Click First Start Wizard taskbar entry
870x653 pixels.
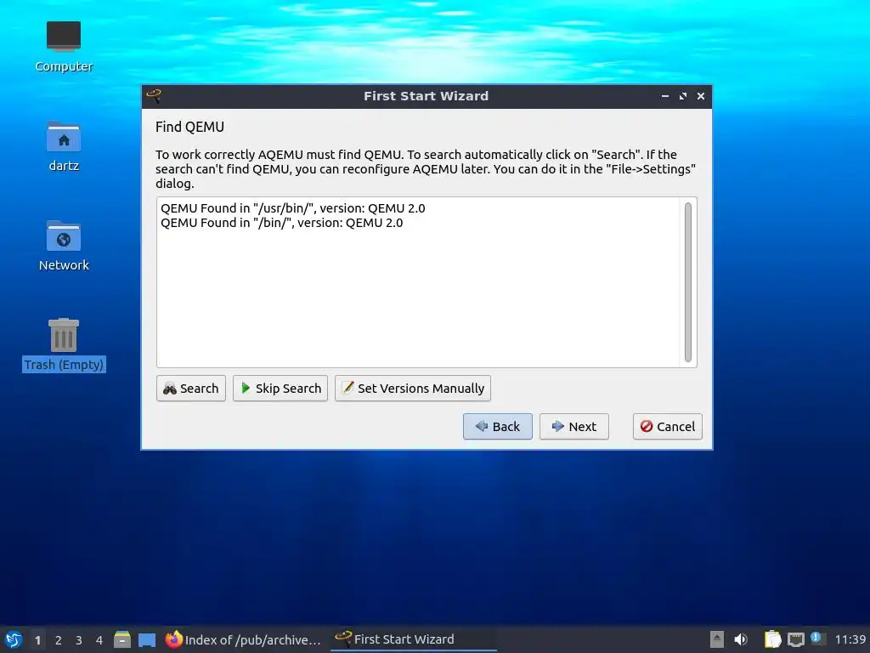[414, 639]
